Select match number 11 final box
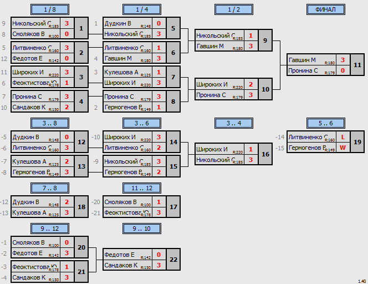This screenshot has width=368, height=284. pyautogui.click(x=357, y=65)
